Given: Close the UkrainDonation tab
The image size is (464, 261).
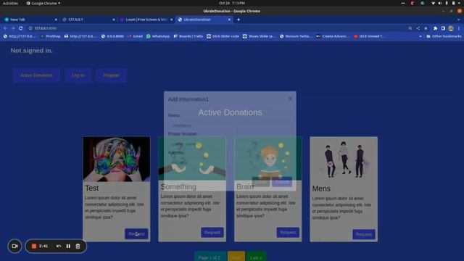Looking at the screenshot, I should coord(229,20).
